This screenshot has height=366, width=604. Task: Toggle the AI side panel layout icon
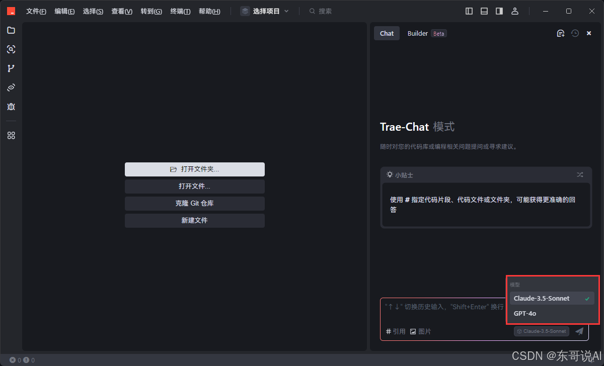(x=499, y=11)
